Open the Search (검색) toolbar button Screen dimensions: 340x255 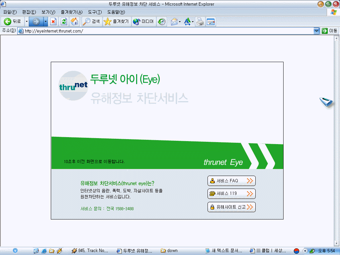pos(92,22)
